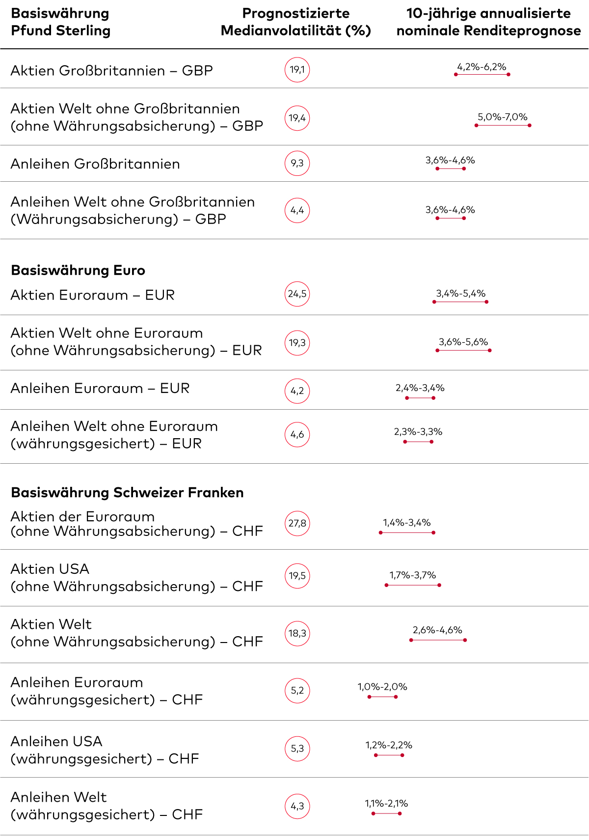This screenshot has height=840, width=589.
Task: Click the Prognostizierte Medianvolatilität column header
Action: (296, 22)
